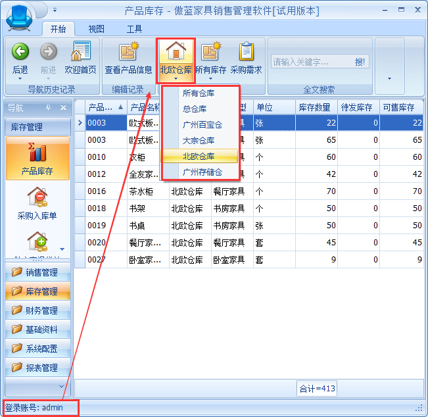Click the 所有库存 toolbar icon
Screen dimensions: 428x417
pos(210,51)
